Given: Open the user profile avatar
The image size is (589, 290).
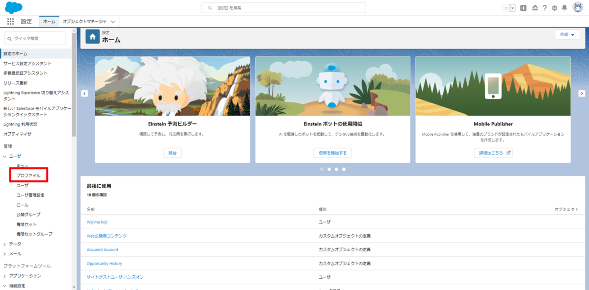Looking at the screenshot, I should coord(577,8).
